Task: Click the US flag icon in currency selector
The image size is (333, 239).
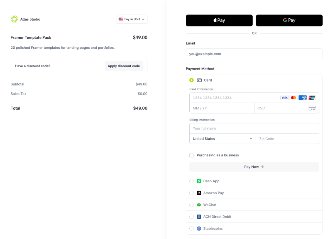Action: (x=121, y=19)
